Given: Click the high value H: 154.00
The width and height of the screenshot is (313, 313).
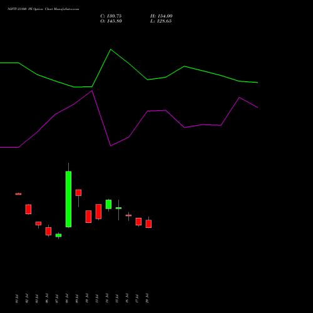Looking at the screenshot, I should (162, 16).
